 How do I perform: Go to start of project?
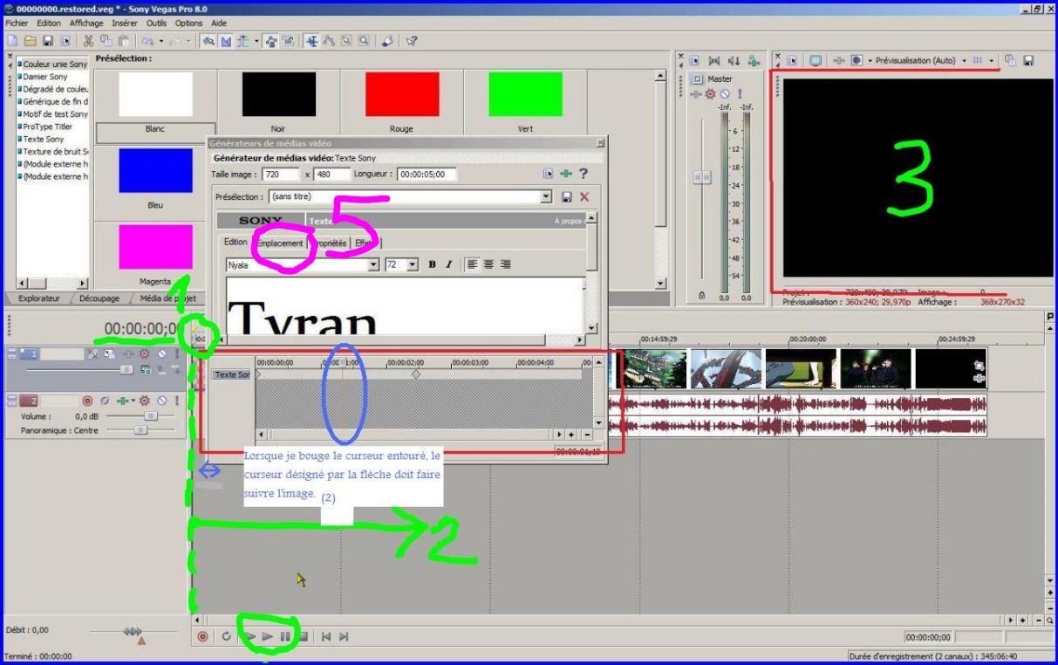tap(326, 636)
